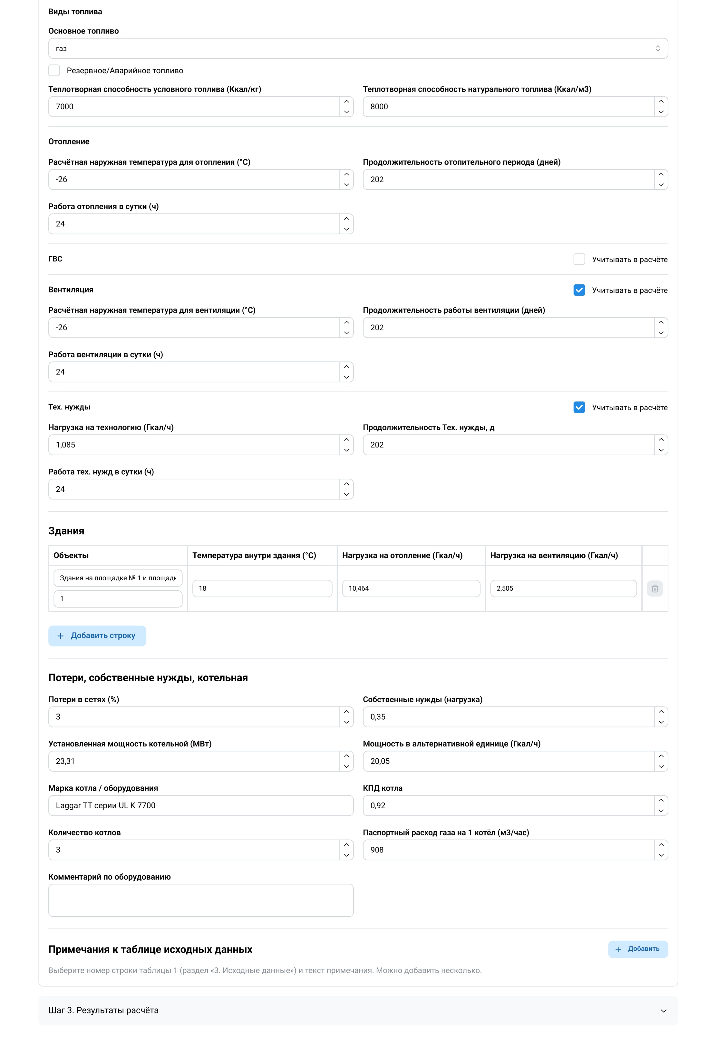Click 'Добавить строку' button
Screen dimensions: 718x1064
coord(97,636)
